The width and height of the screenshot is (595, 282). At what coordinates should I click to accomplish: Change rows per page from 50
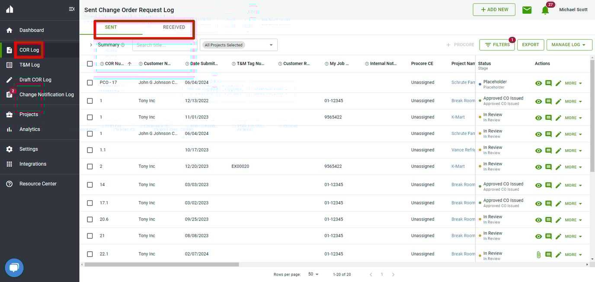point(313,274)
